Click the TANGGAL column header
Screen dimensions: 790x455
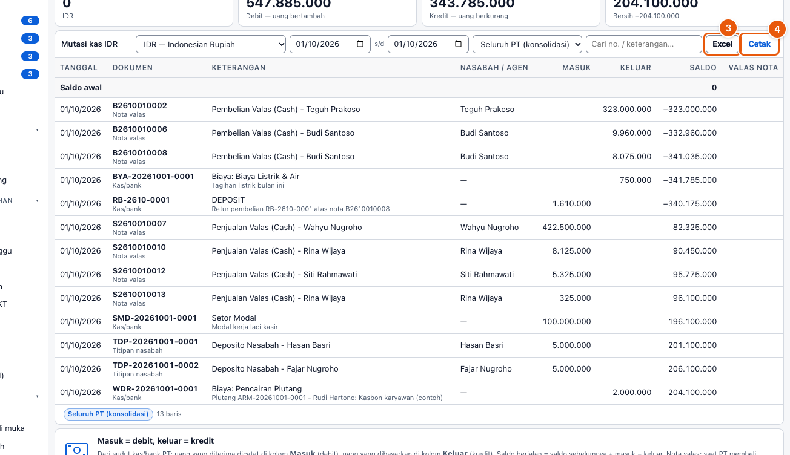[79, 68]
